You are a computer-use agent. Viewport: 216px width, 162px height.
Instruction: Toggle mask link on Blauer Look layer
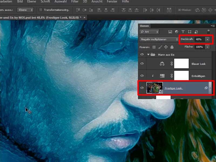click(x=172, y=63)
